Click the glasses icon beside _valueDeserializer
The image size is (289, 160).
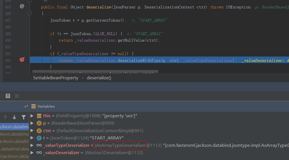pos(39,153)
